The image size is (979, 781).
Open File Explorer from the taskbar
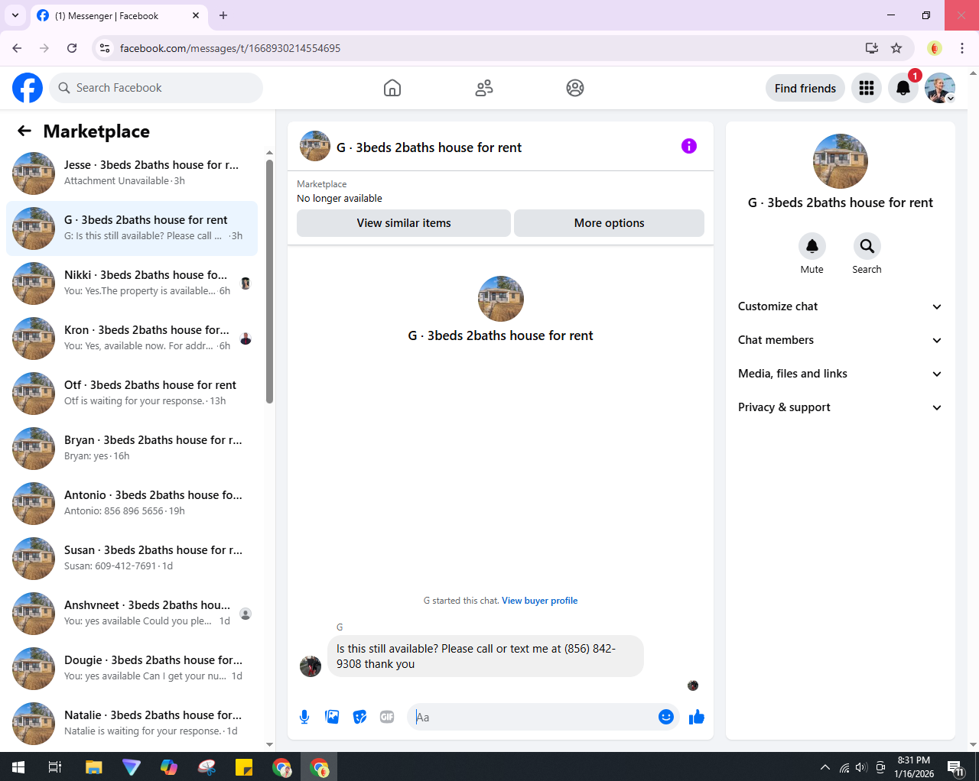[x=93, y=767]
